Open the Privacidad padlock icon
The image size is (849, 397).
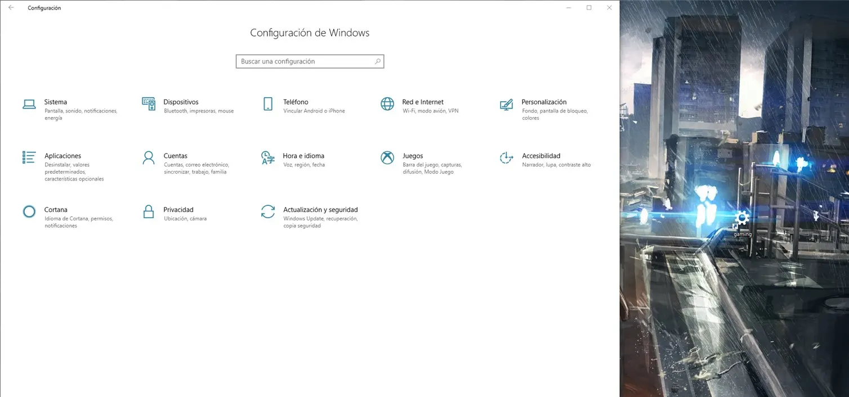[149, 211]
